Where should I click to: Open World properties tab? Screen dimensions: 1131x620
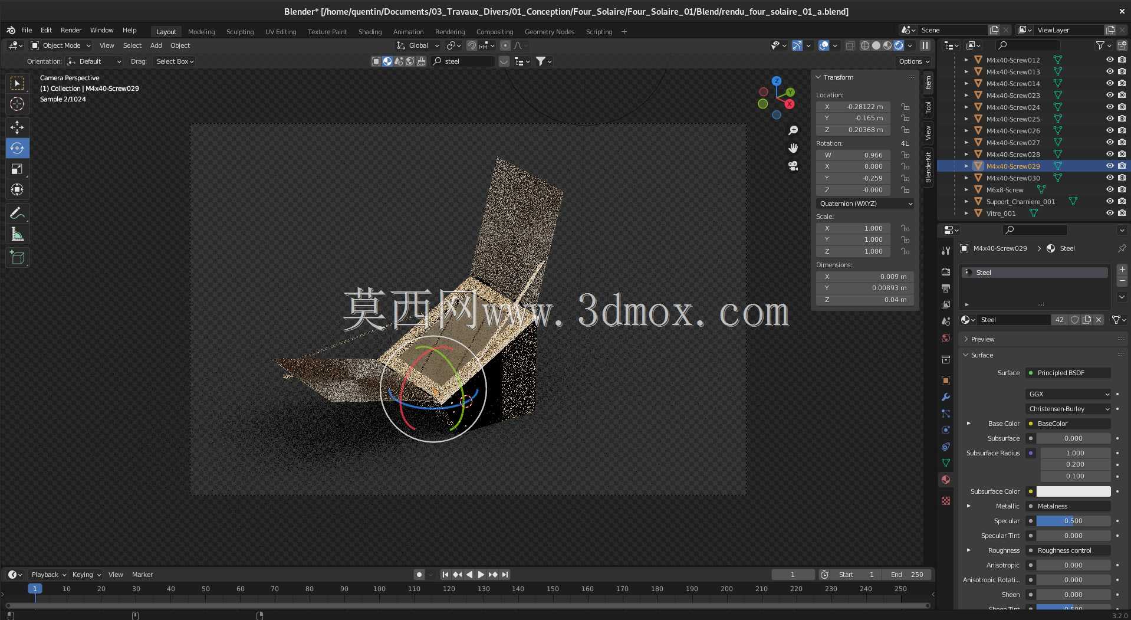[x=946, y=338]
